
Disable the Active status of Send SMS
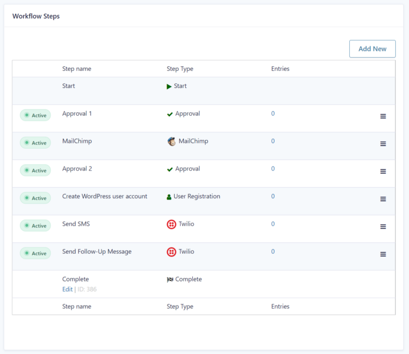pos(35,226)
